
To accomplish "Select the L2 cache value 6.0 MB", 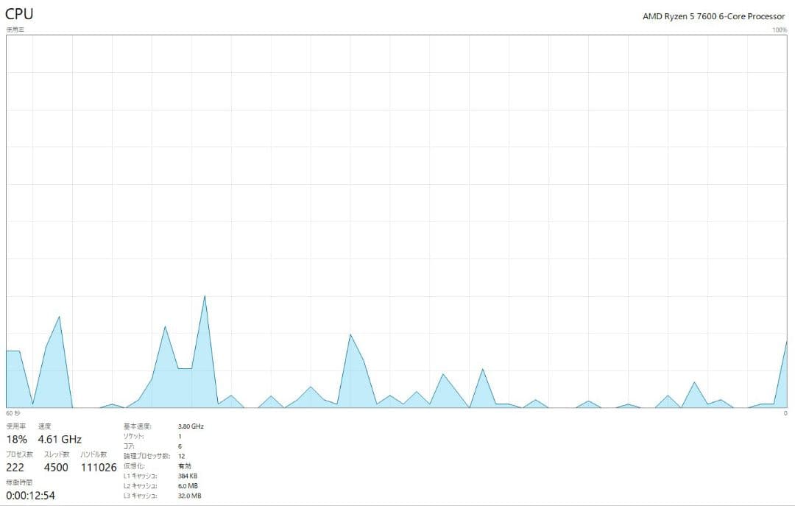I will point(188,486).
